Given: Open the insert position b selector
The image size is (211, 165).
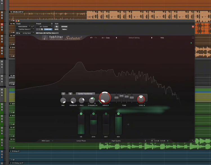Looking at the screenshot, I should coord(32,27).
